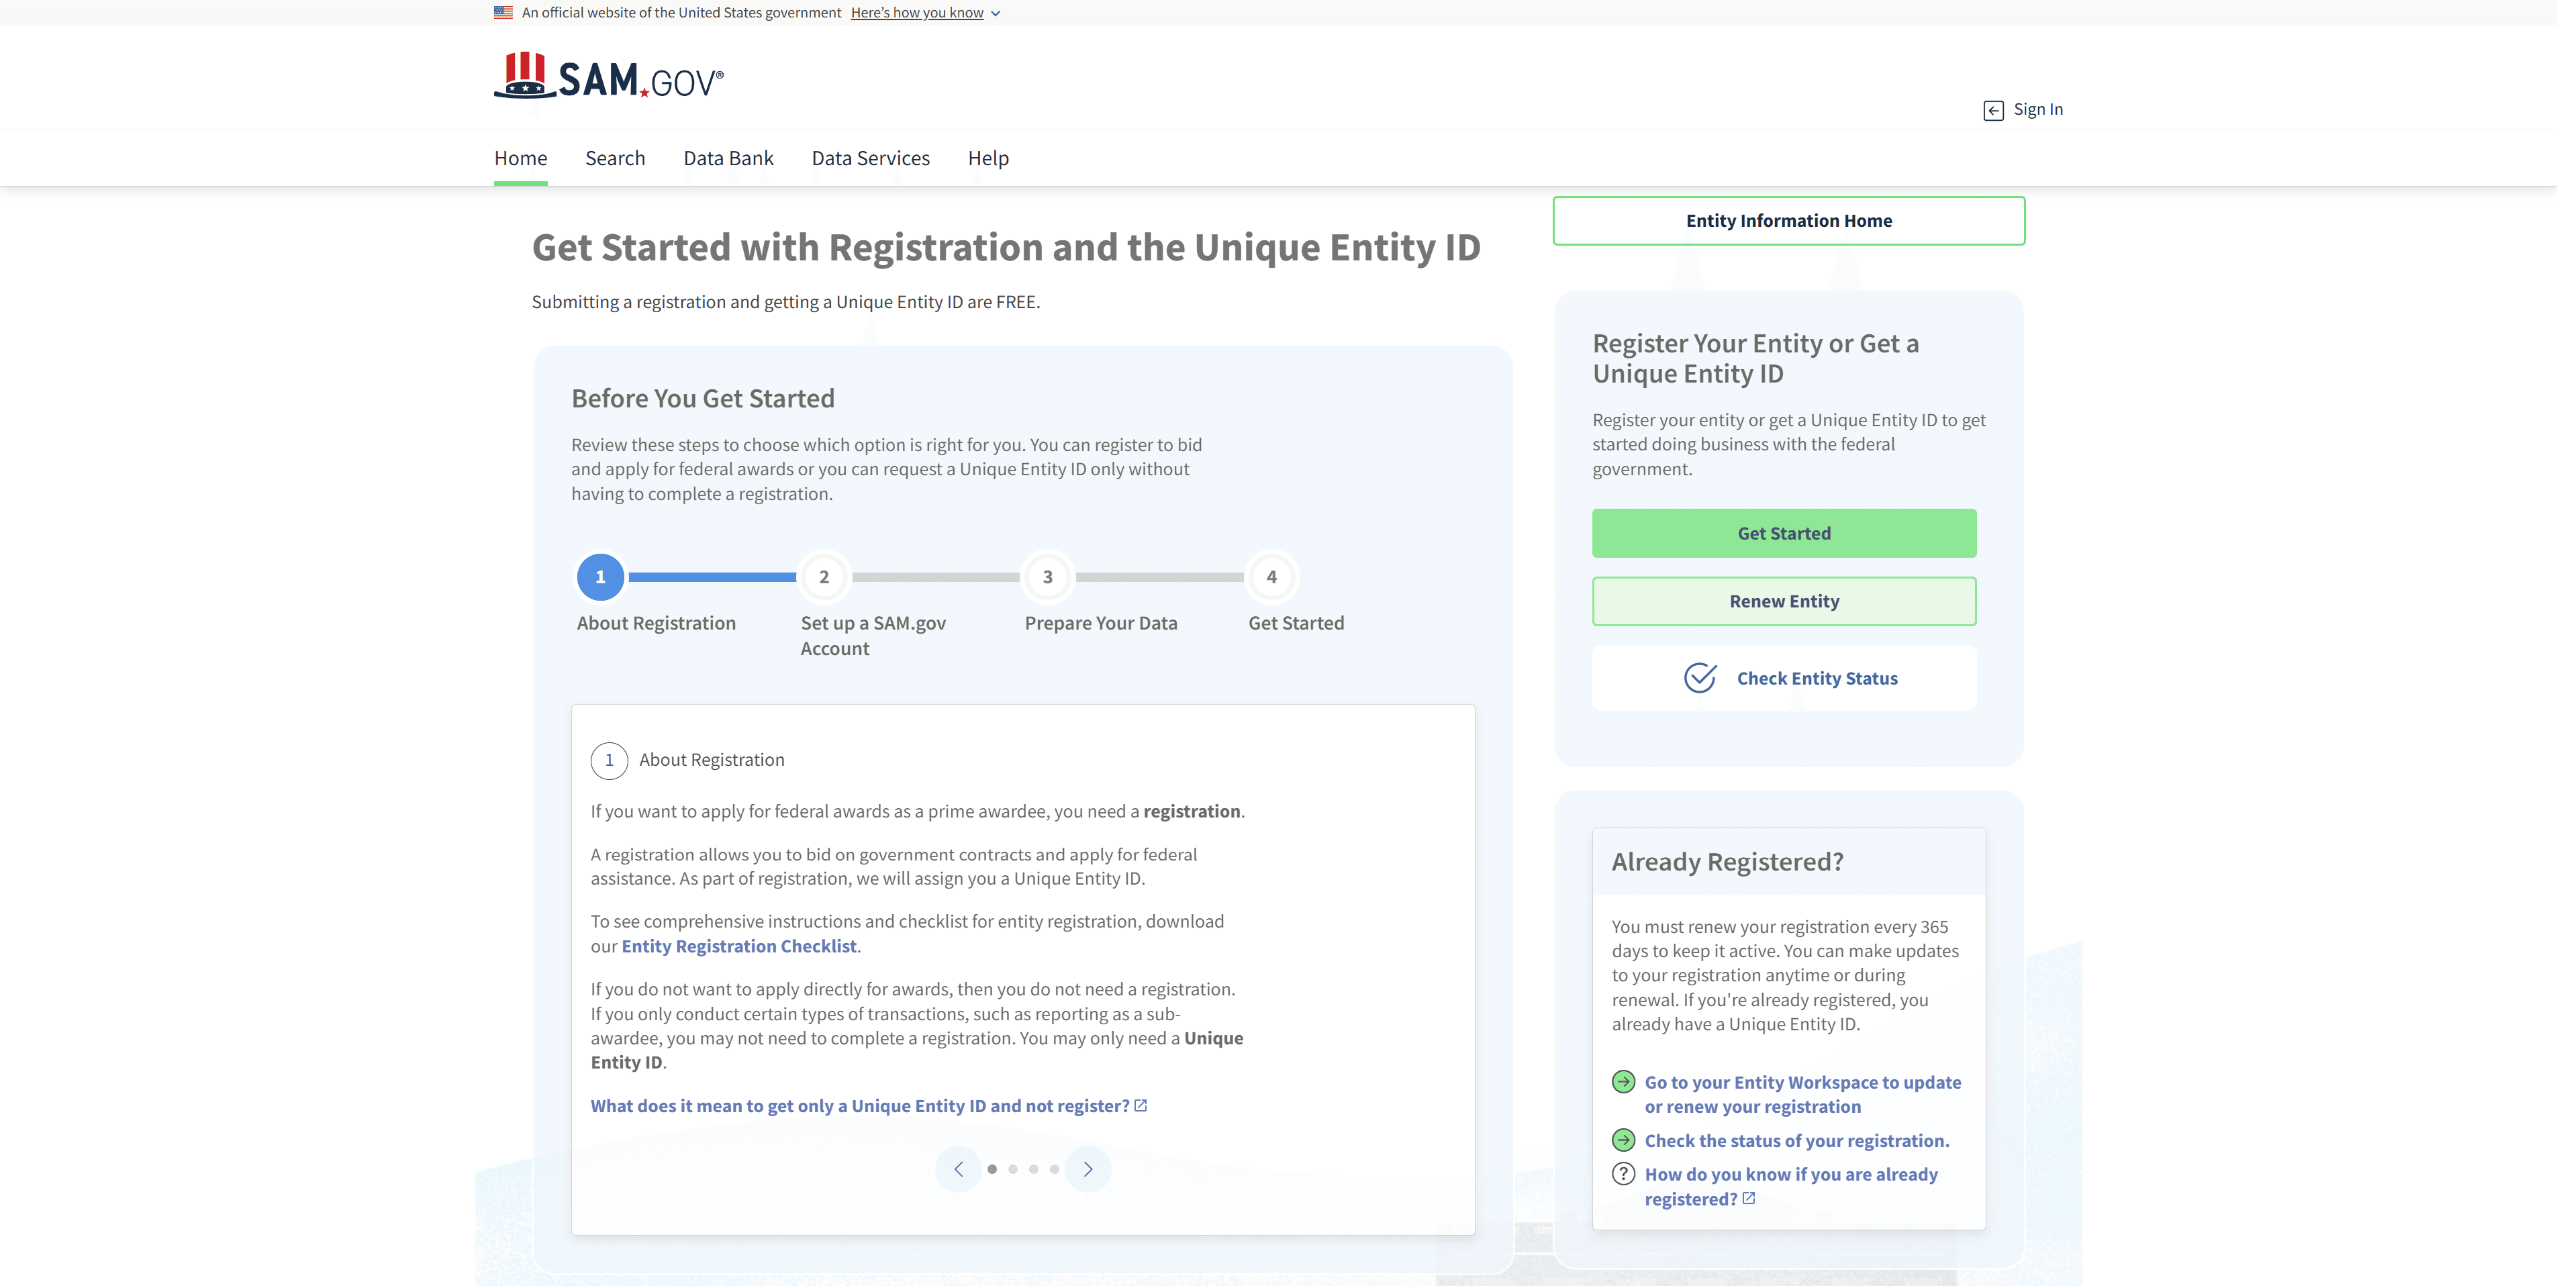Click the Sign In text link

click(2038, 109)
